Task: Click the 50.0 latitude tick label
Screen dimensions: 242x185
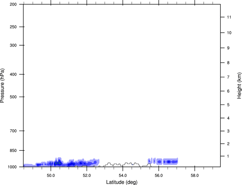Action: [x=51, y=176]
